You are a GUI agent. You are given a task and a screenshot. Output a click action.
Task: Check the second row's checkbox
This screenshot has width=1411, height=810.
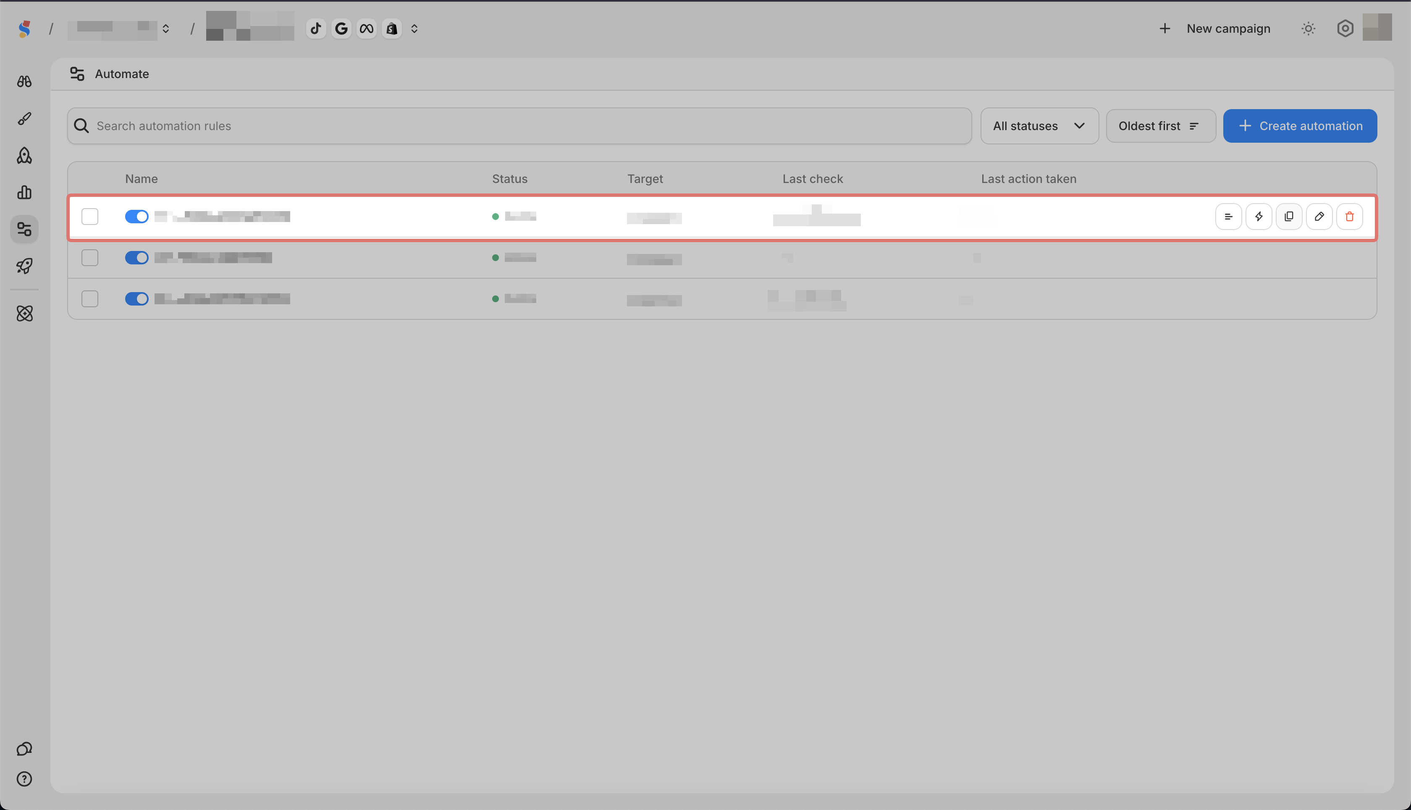pos(89,258)
